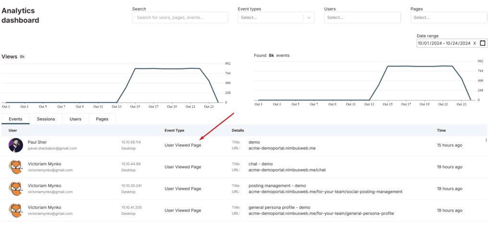Open the social-posting-management URL link
This screenshot has width=492, height=227.
click(x=325, y=192)
